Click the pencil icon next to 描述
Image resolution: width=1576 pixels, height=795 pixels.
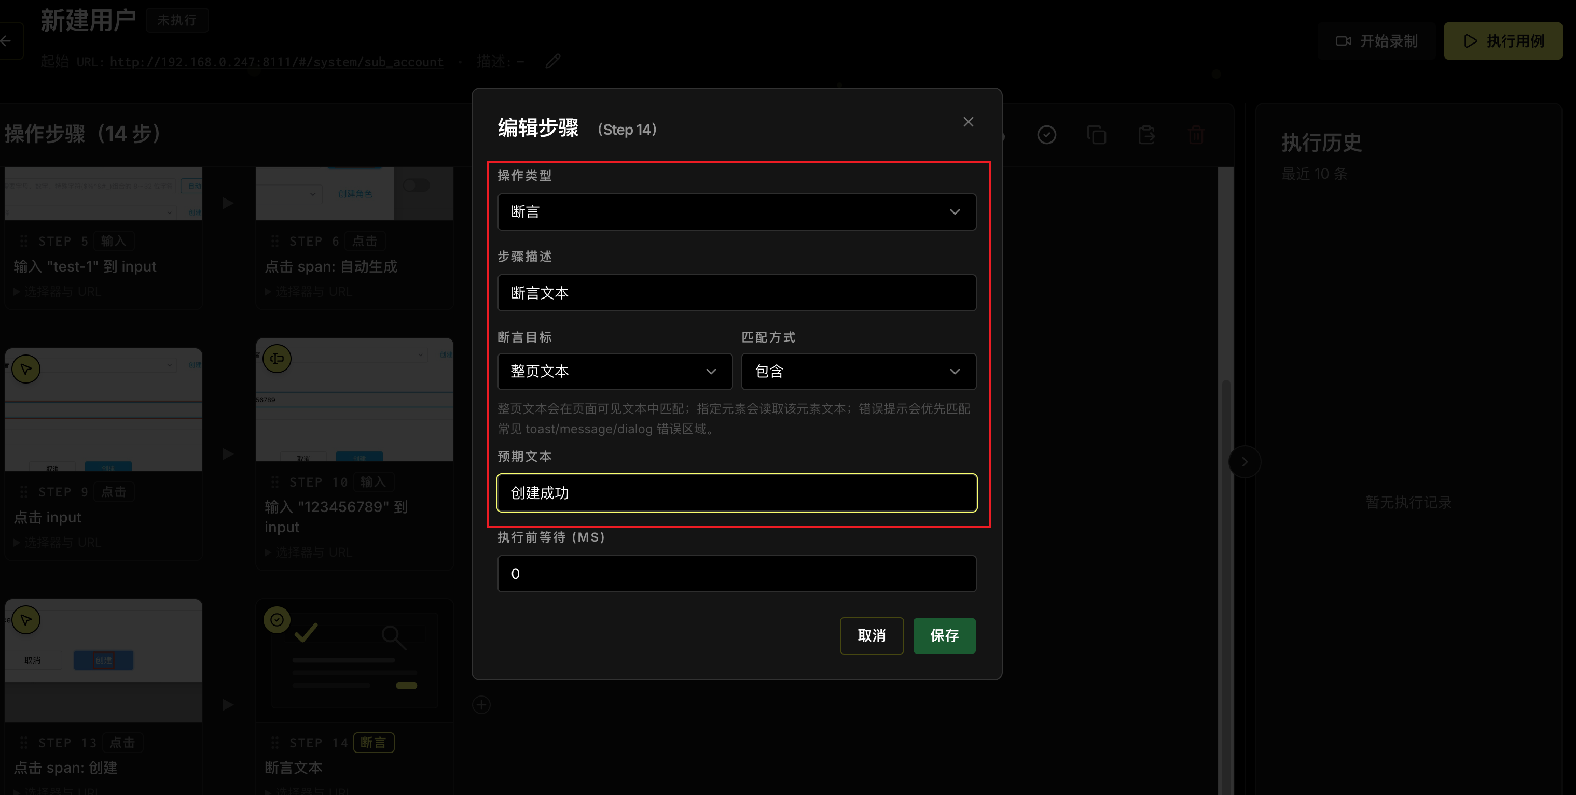(x=552, y=61)
